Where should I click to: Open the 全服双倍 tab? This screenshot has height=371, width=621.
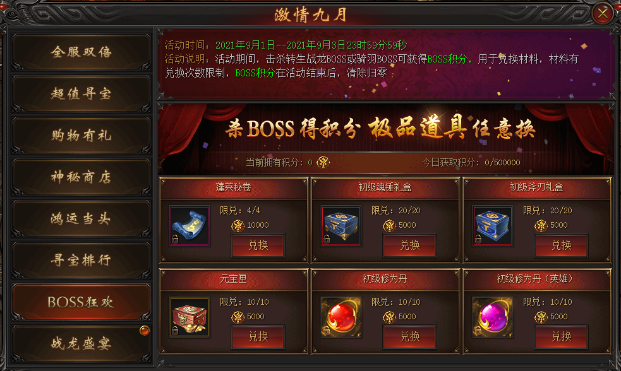click(81, 52)
